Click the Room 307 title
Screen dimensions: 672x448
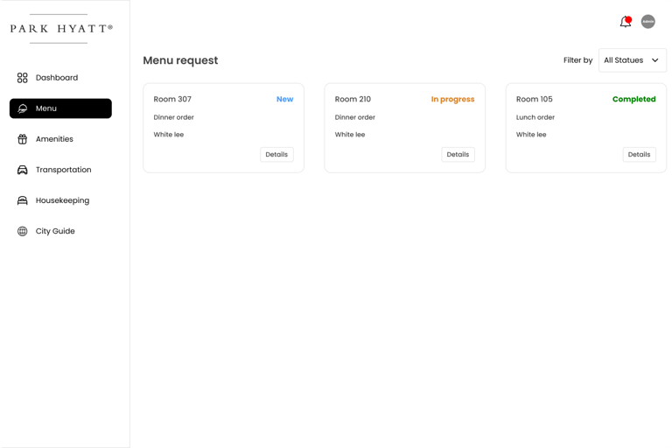[x=172, y=99]
